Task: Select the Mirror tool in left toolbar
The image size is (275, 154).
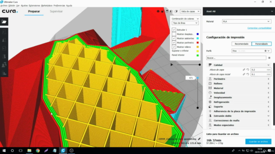Action: tap(4, 56)
